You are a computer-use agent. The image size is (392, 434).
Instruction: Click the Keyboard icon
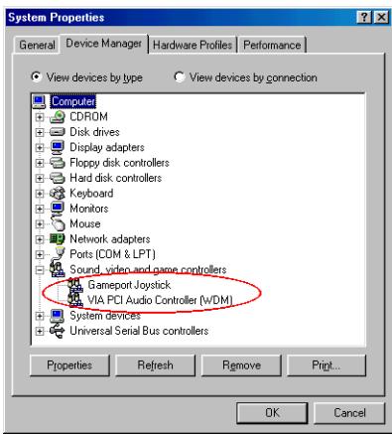point(57,193)
